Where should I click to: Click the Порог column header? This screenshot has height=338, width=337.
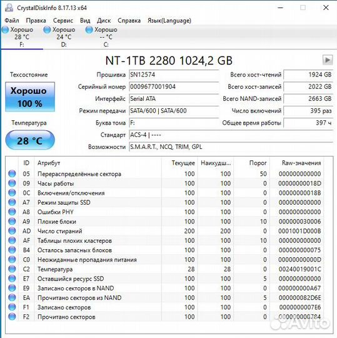click(252, 163)
